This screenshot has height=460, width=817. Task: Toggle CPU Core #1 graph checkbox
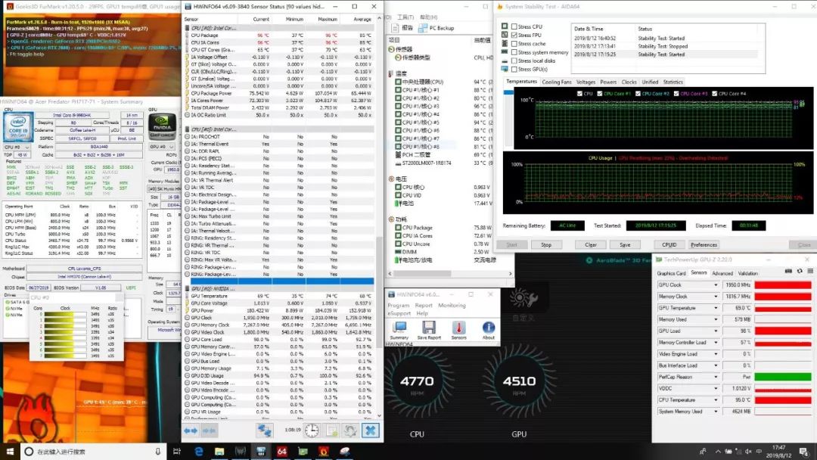pyautogui.click(x=600, y=94)
